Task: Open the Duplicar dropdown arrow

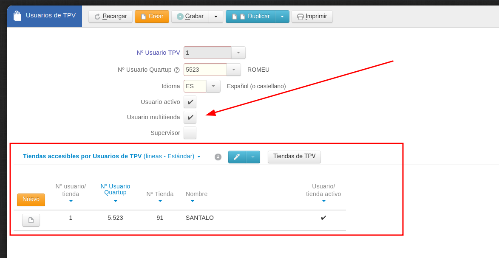Action: point(282,17)
